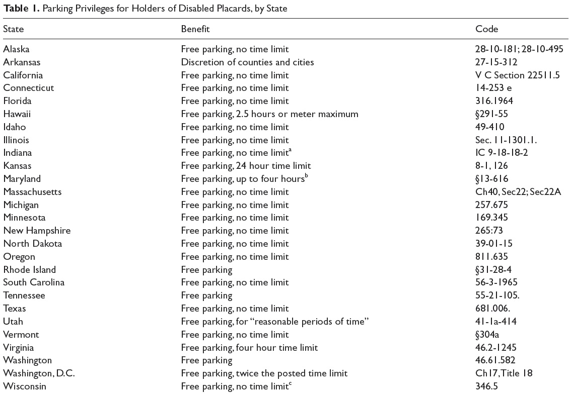Click the benefit: twice the posted time limit
The height and width of the screenshot is (396, 570).
click(264, 373)
